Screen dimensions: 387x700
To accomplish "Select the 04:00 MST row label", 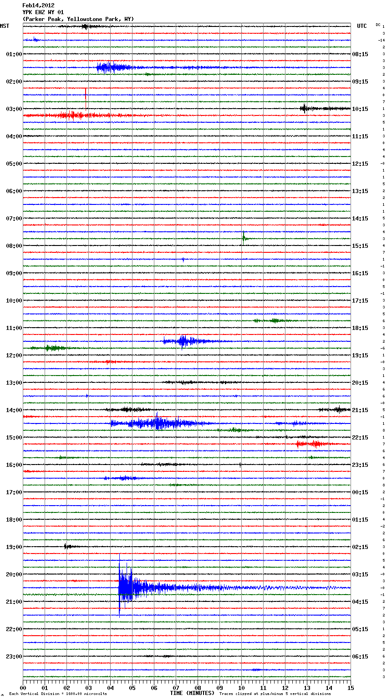I will [14, 136].
